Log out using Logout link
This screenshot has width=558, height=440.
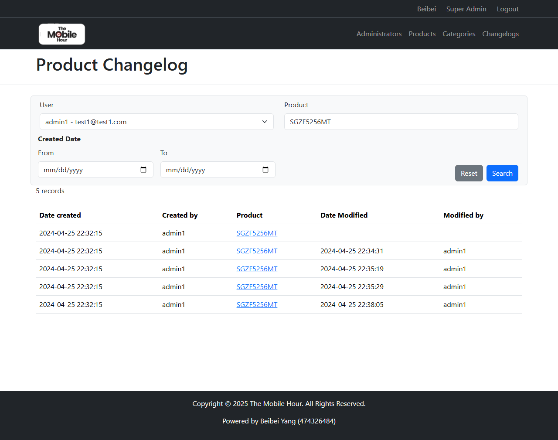507,9
